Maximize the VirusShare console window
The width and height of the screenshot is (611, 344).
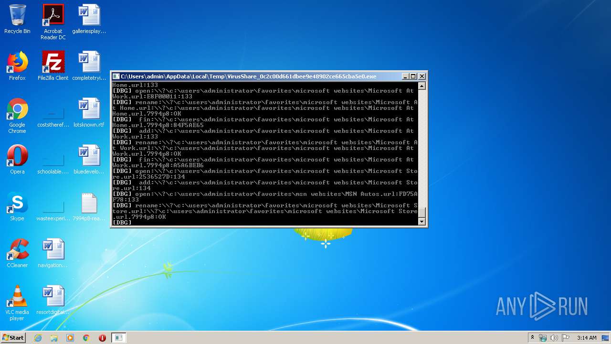coord(413,76)
